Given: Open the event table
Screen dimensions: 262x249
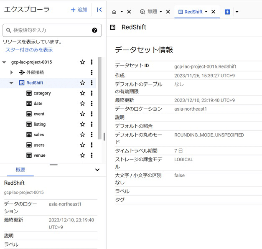Looking at the screenshot, I should (x=39, y=114).
